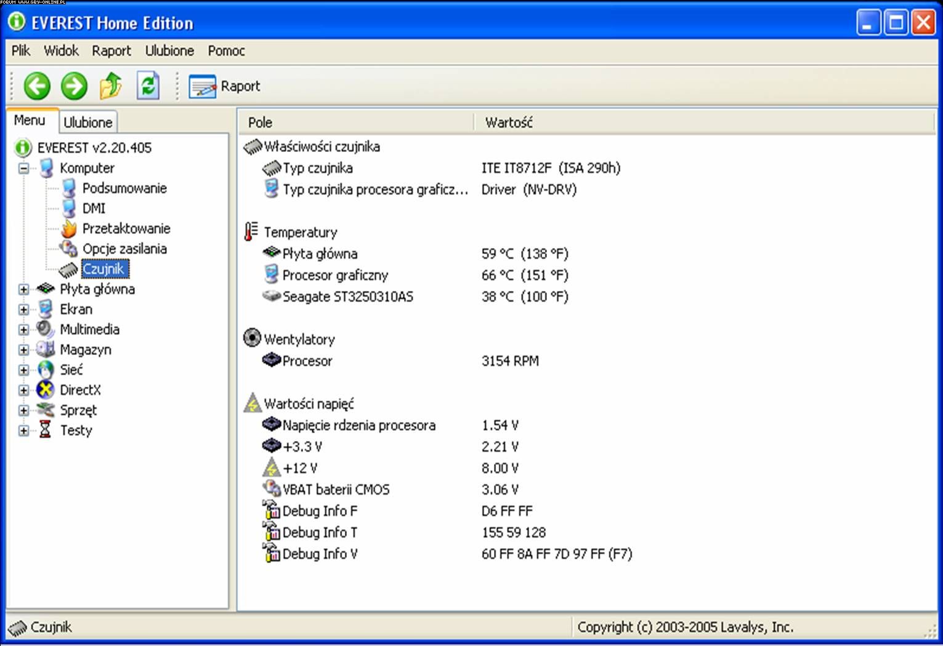Viewport: 943px width, 646px height.
Task: Click the Temperatury thermometer icon
Action: pyautogui.click(x=251, y=232)
